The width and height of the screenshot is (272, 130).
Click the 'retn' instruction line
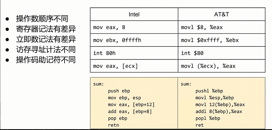[113, 125]
